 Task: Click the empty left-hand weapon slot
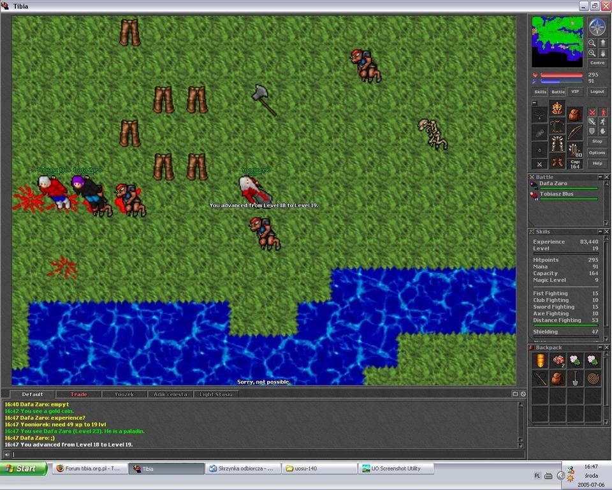click(x=540, y=132)
